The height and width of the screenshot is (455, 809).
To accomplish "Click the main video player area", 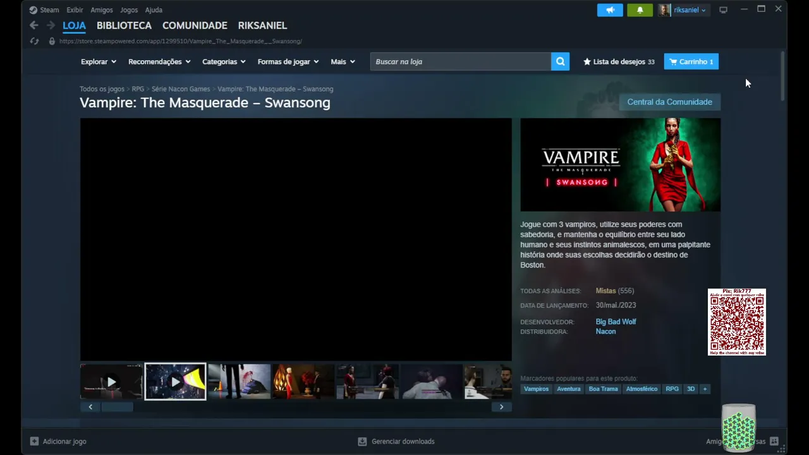I will 296,240.
